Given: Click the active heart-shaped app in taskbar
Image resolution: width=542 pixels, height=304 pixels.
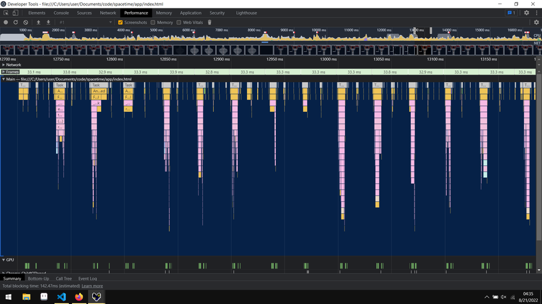Looking at the screenshot, I should [x=96, y=297].
